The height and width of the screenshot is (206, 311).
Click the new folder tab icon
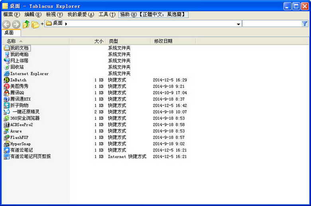[x=35, y=24]
